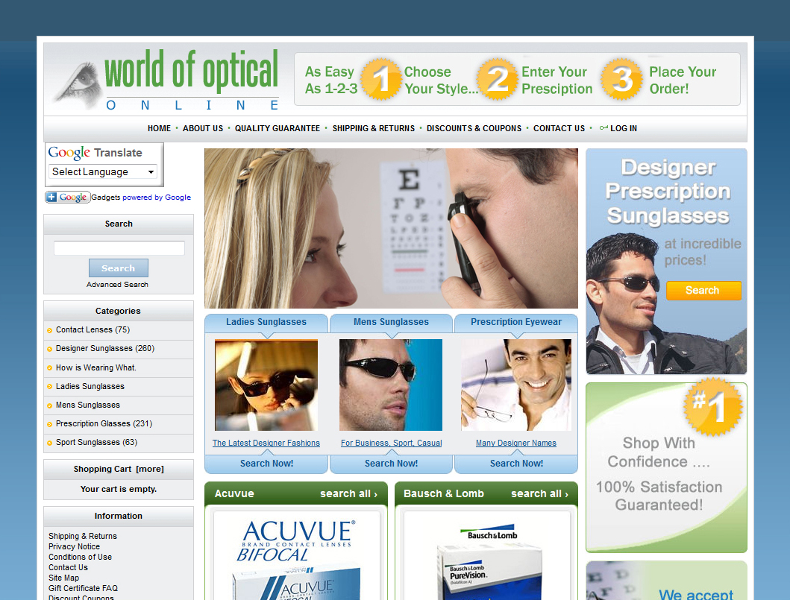Open Designer Sunglasses (260) category
The width and height of the screenshot is (790, 600).
[104, 348]
